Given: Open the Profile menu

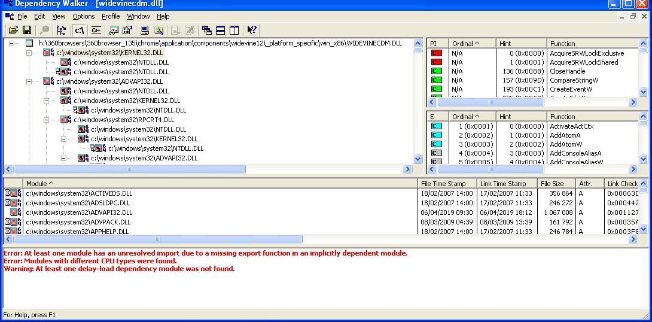Looking at the screenshot, I should [111, 16].
